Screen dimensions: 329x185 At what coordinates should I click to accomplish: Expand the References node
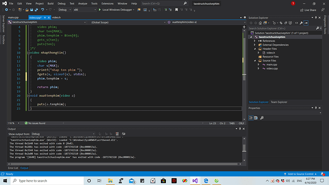(255, 41)
